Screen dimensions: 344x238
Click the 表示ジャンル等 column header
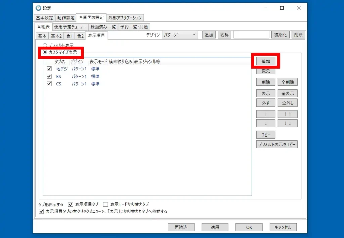[147, 62]
